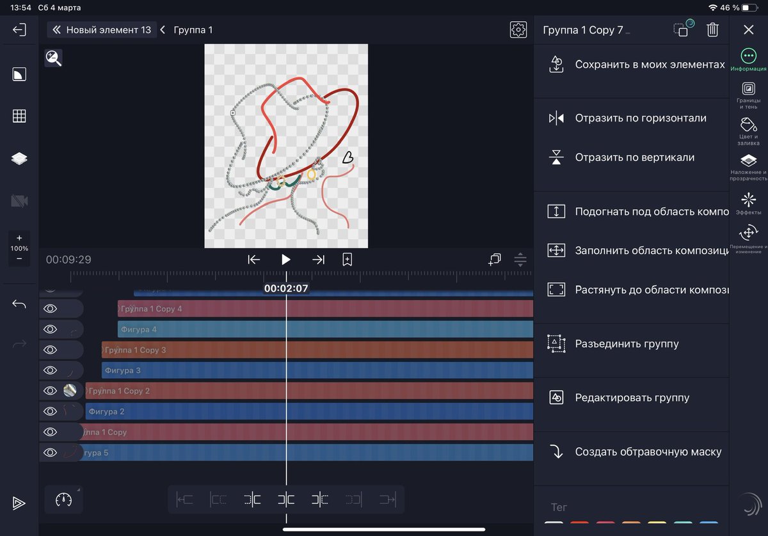Pick the yellow tag color
768x536 pixels.
(657, 522)
